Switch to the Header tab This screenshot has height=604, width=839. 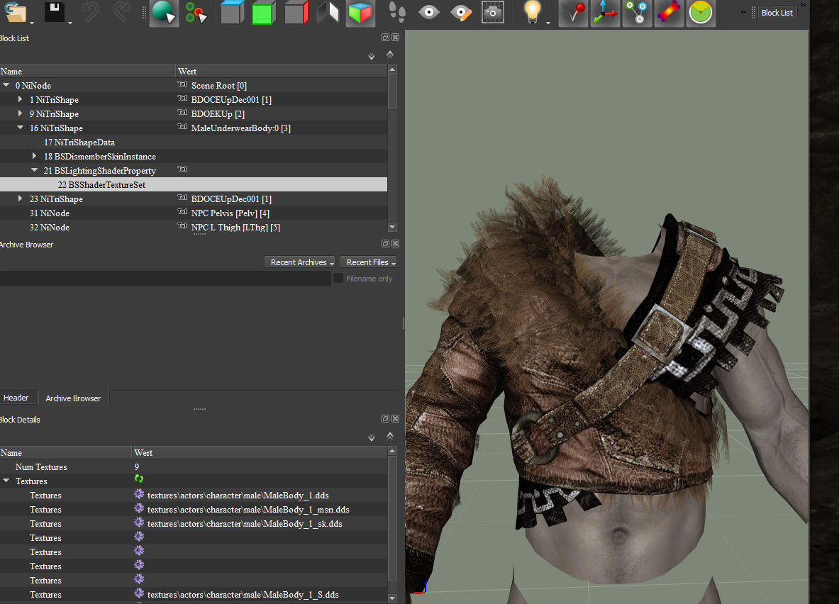pos(16,398)
